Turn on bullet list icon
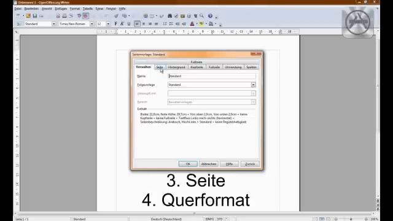393x221 pixels. click(171, 24)
